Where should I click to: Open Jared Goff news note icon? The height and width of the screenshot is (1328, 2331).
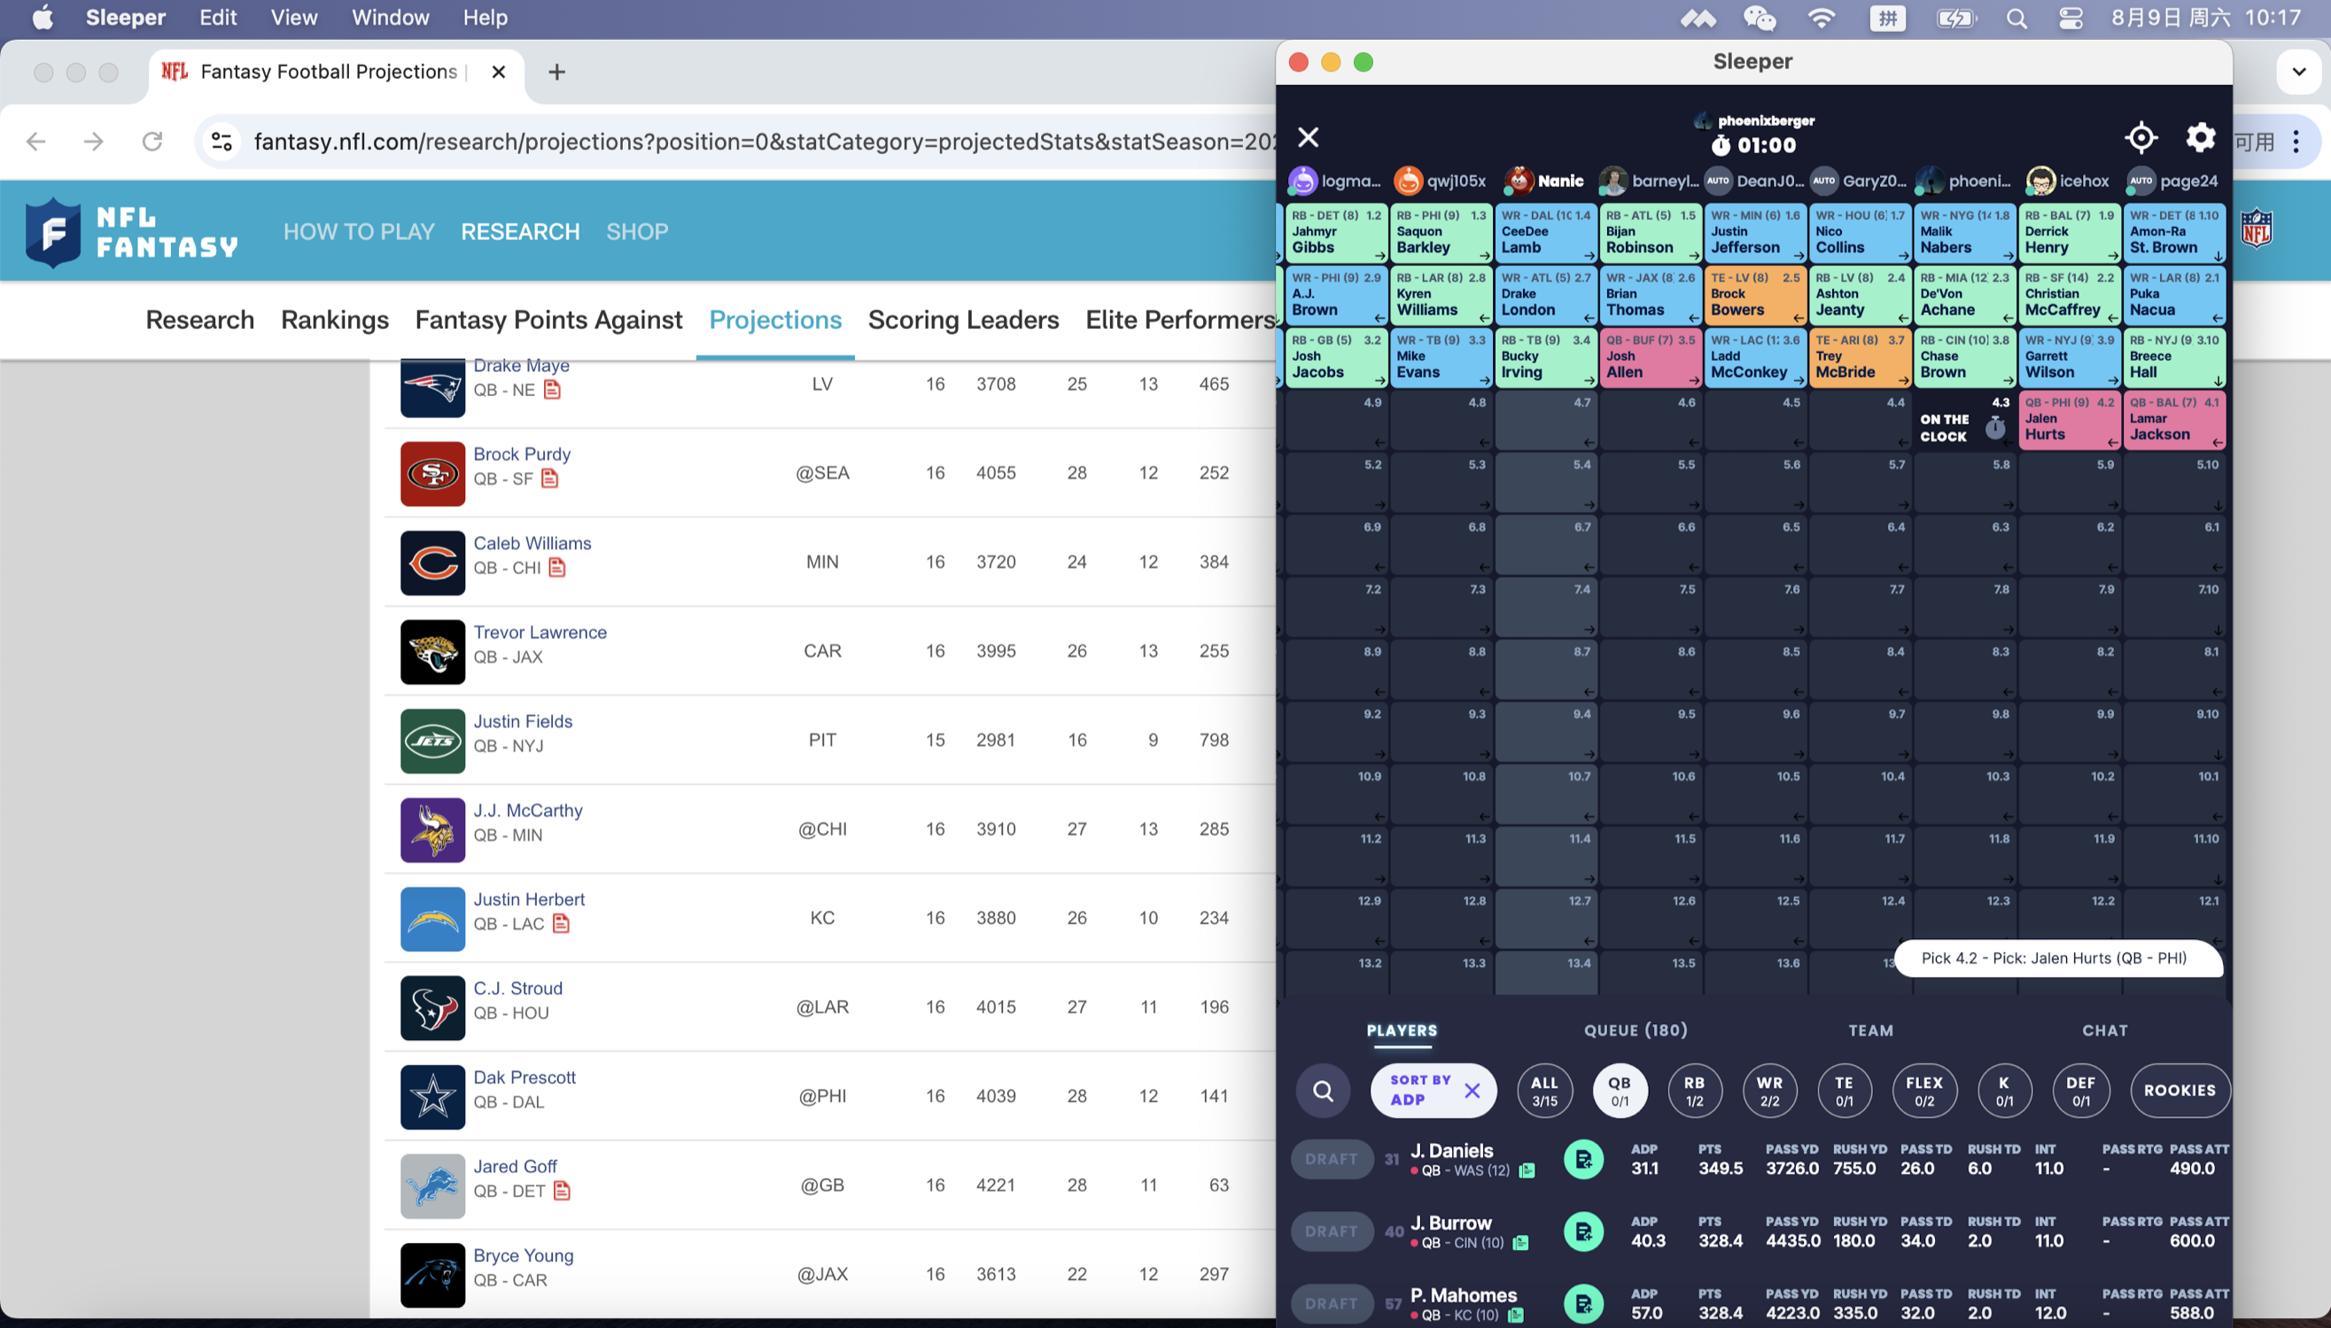pyautogui.click(x=562, y=1192)
